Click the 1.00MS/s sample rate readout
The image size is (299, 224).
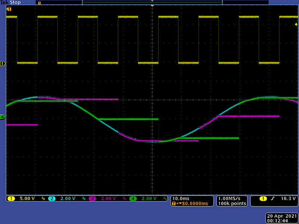point(232,198)
